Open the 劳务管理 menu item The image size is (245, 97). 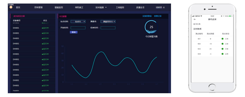click(38, 7)
